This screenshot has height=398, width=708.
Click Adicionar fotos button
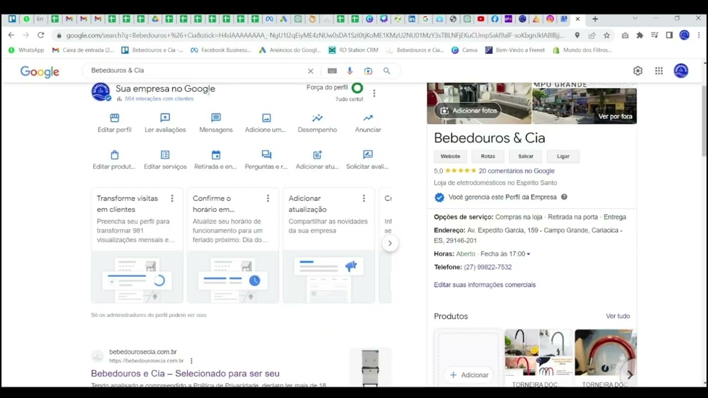pyautogui.click(x=467, y=111)
